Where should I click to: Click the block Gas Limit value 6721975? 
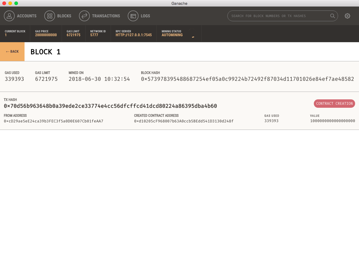[46, 79]
